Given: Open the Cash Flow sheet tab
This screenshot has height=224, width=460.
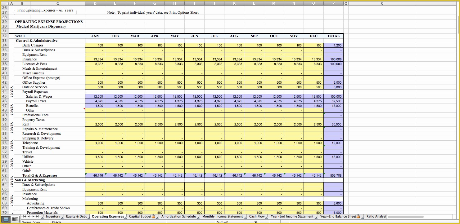Looking at the screenshot, I should tap(257, 217).
